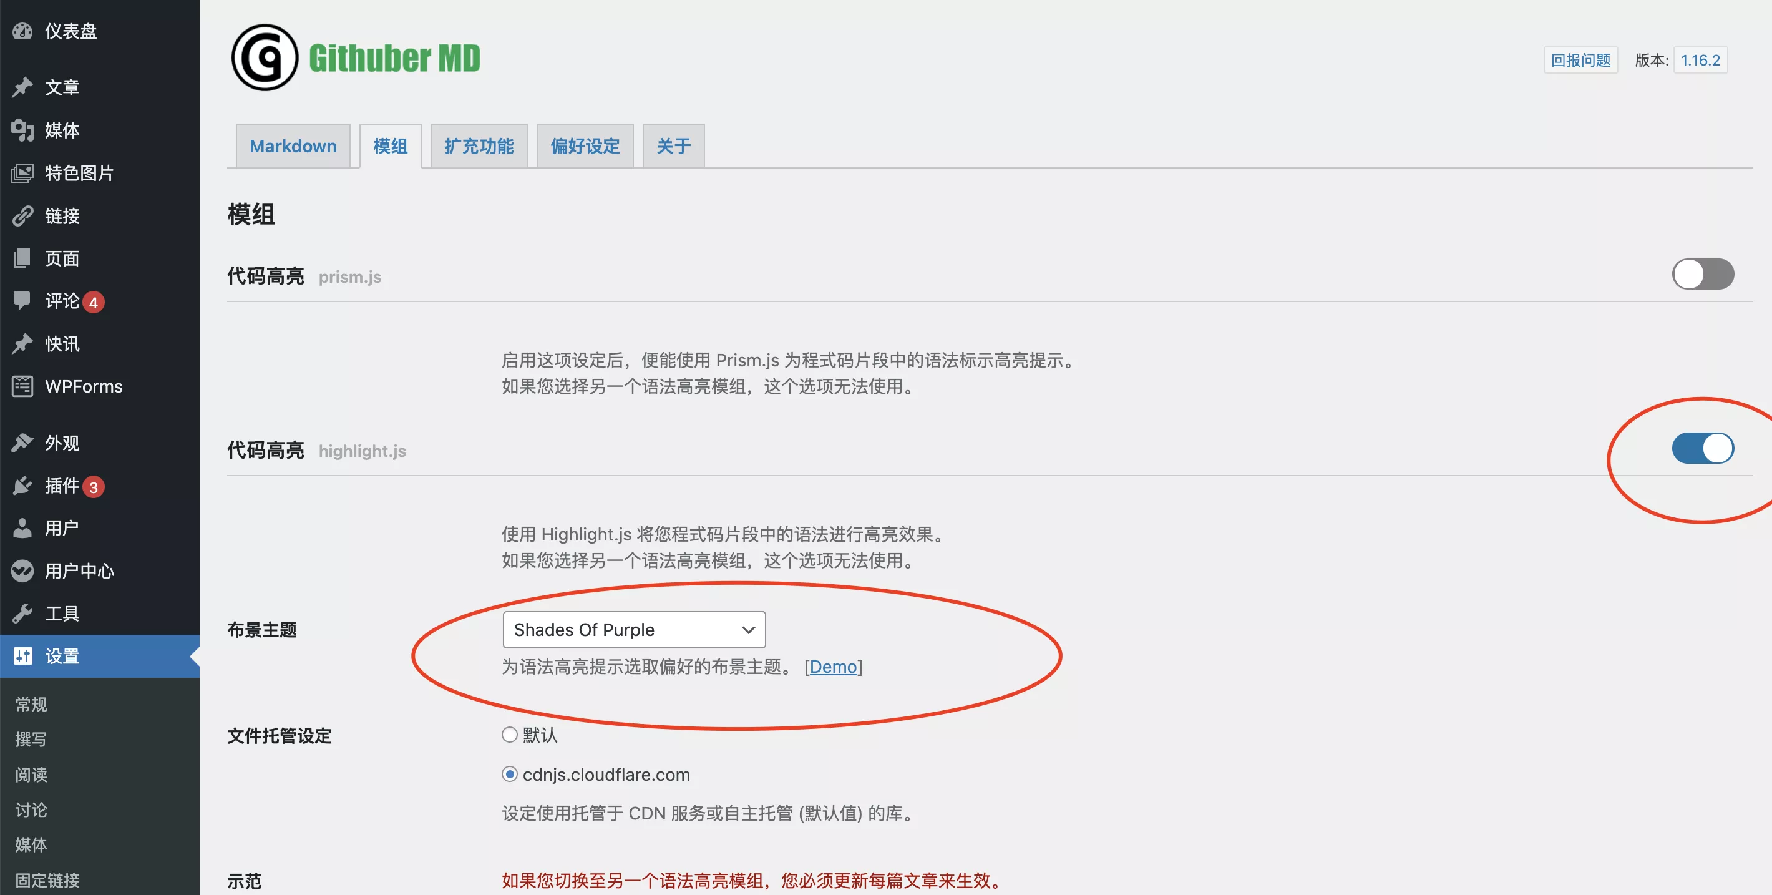The width and height of the screenshot is (1772, 895).
Task: Click the appearance brush icon beside 外观
Action: pos(22,443)
